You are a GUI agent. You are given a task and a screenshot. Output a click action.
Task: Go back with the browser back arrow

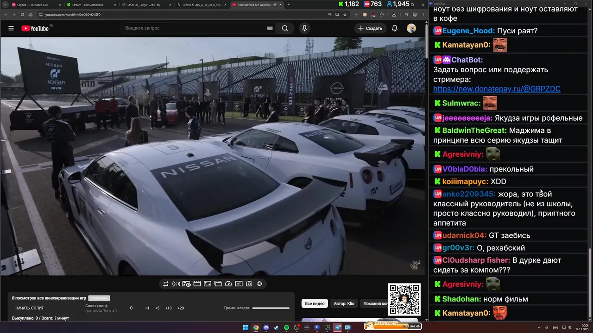[6, 15]
